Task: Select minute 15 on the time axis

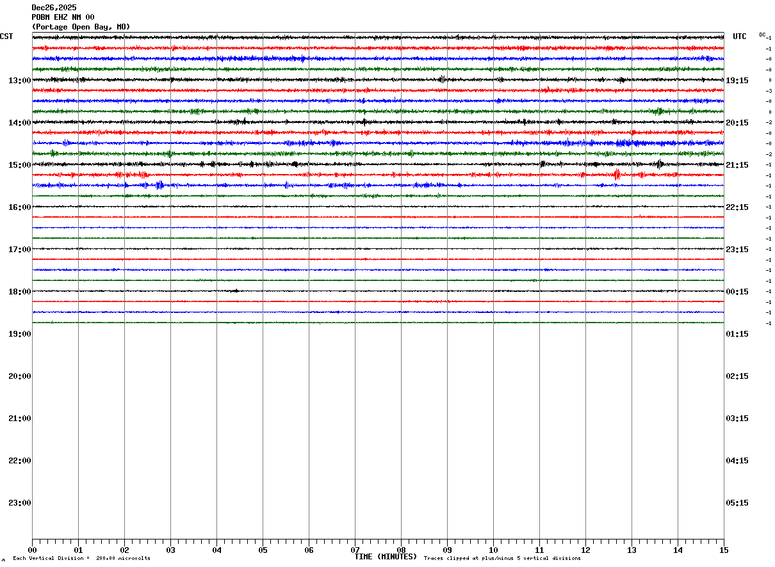Action: (724, 550)
